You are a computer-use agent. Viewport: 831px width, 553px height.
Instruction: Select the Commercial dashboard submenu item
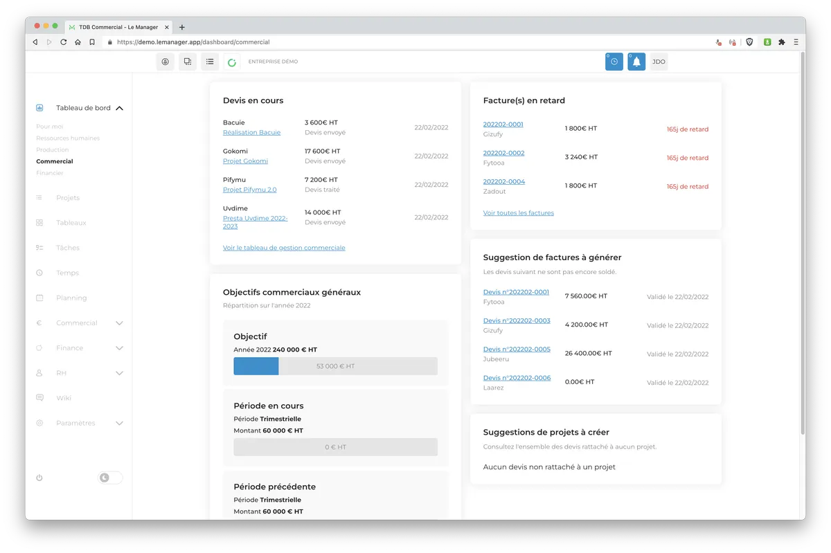(x=55, y=161)
